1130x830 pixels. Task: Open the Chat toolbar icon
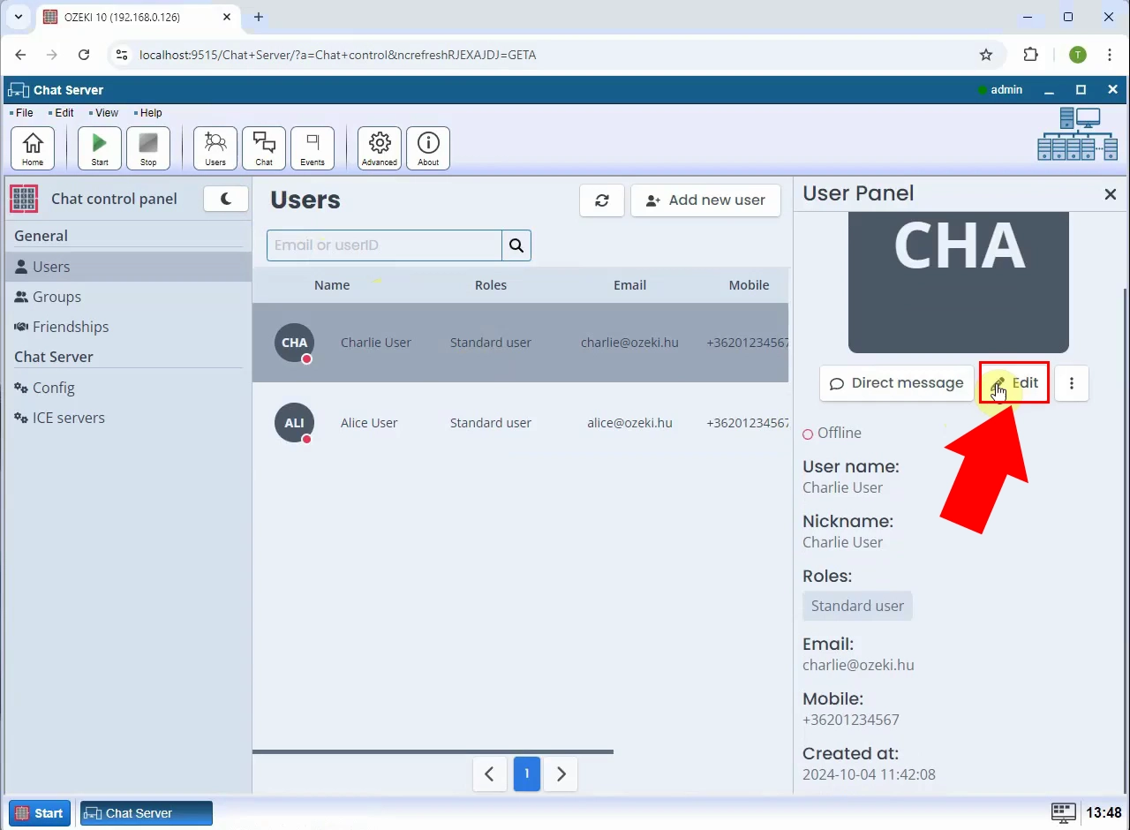tap(264, 147)
